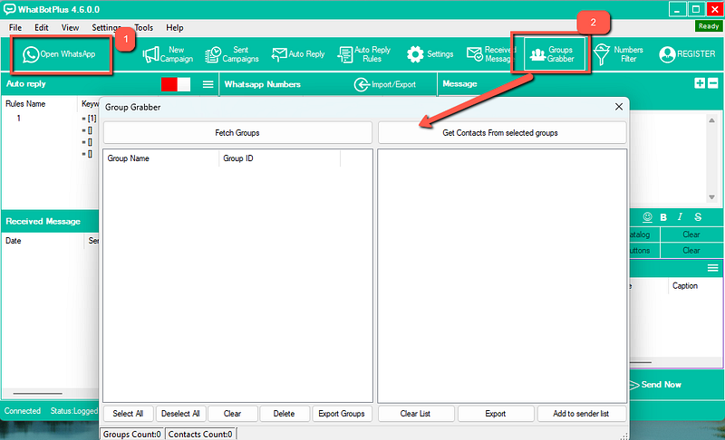The width and height of the screenshot is (725, 440).
Task: Click Clear button next to Buttons
Action: [691, 251]
